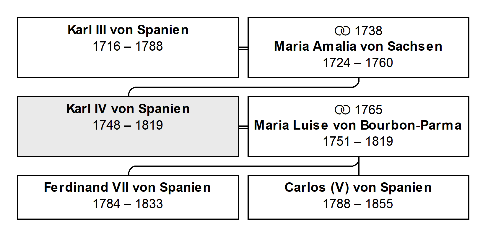Click the marriage year 1738
Viewport: 488px width, 238px height.
pos(368,31)
